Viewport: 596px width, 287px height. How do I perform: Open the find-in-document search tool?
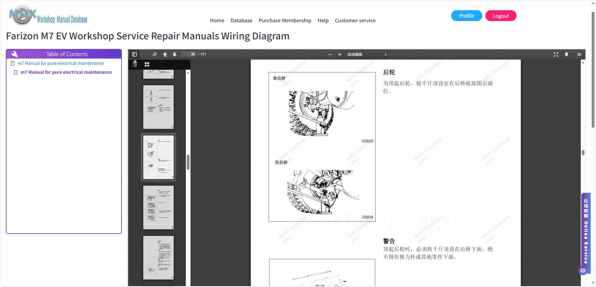click(154, 55)
